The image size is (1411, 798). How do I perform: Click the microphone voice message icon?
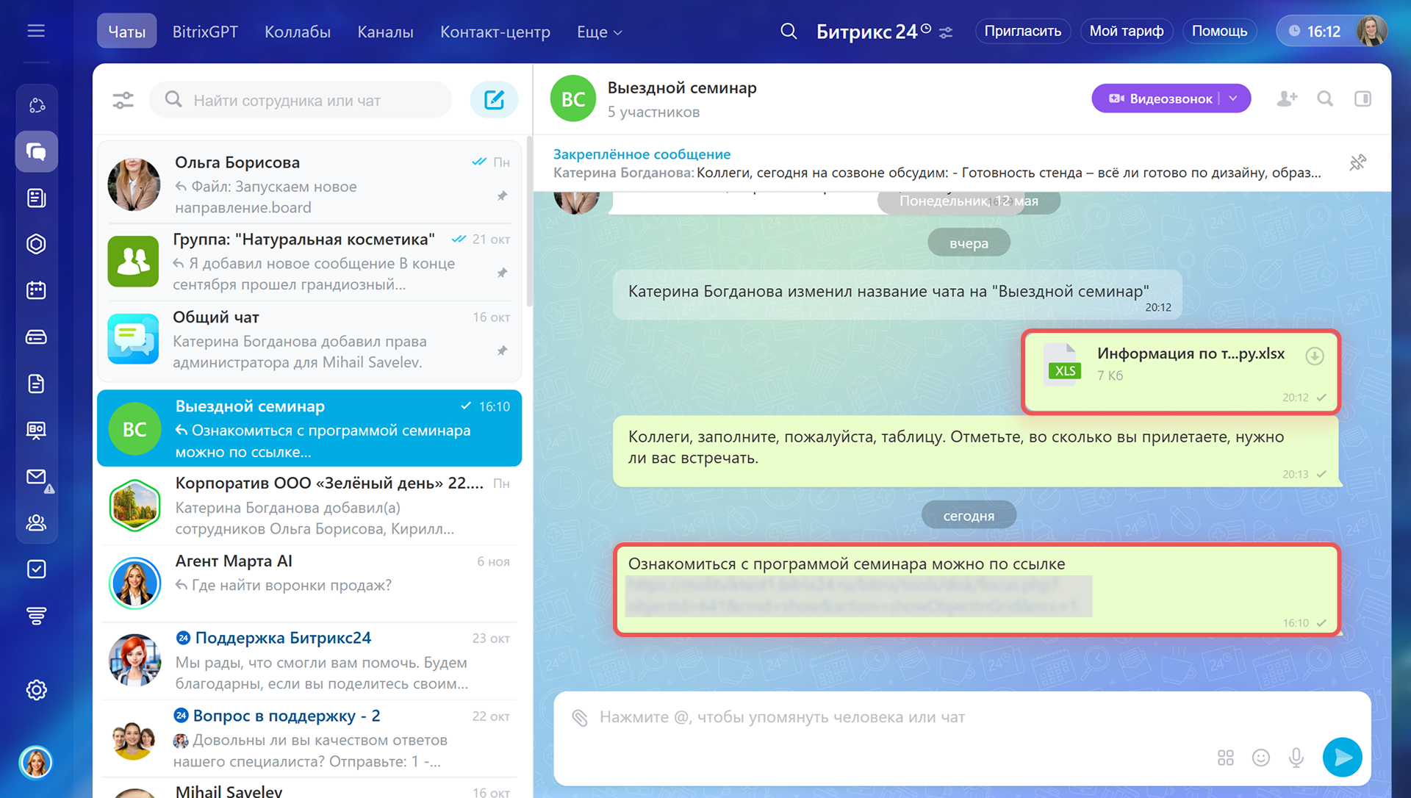[1296, 758]
